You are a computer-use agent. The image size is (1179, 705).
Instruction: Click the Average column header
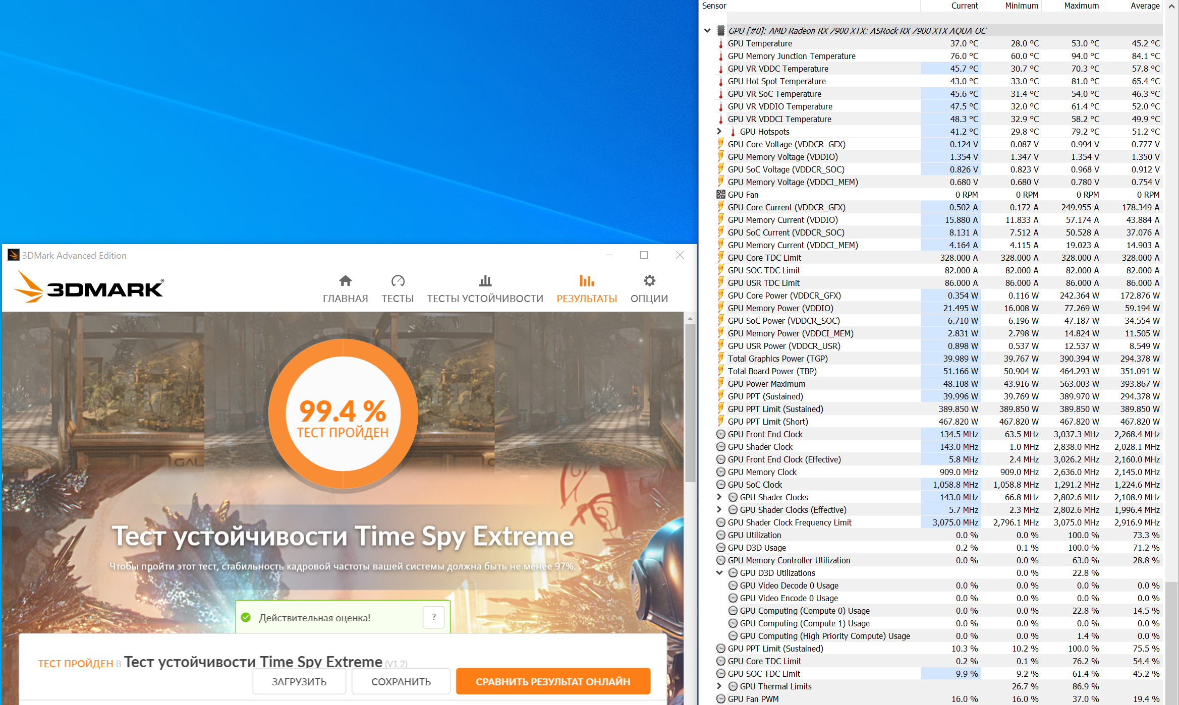tap(1144, 6)
